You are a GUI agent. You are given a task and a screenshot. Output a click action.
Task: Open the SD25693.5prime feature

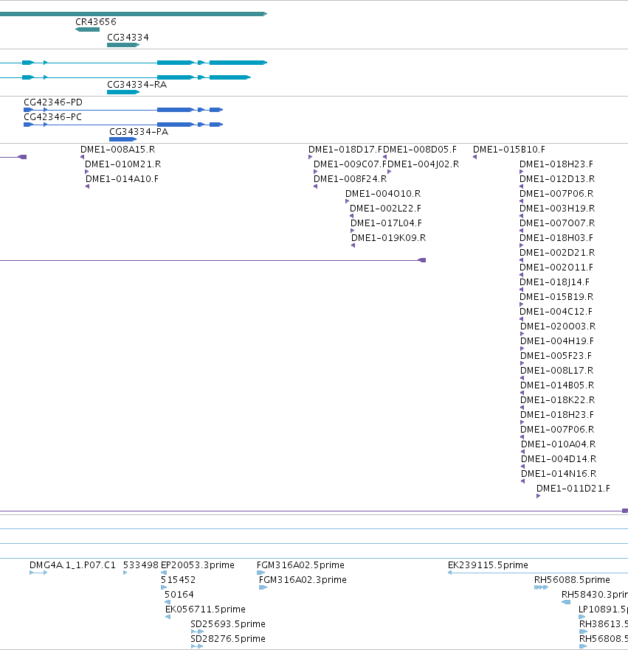228,624
